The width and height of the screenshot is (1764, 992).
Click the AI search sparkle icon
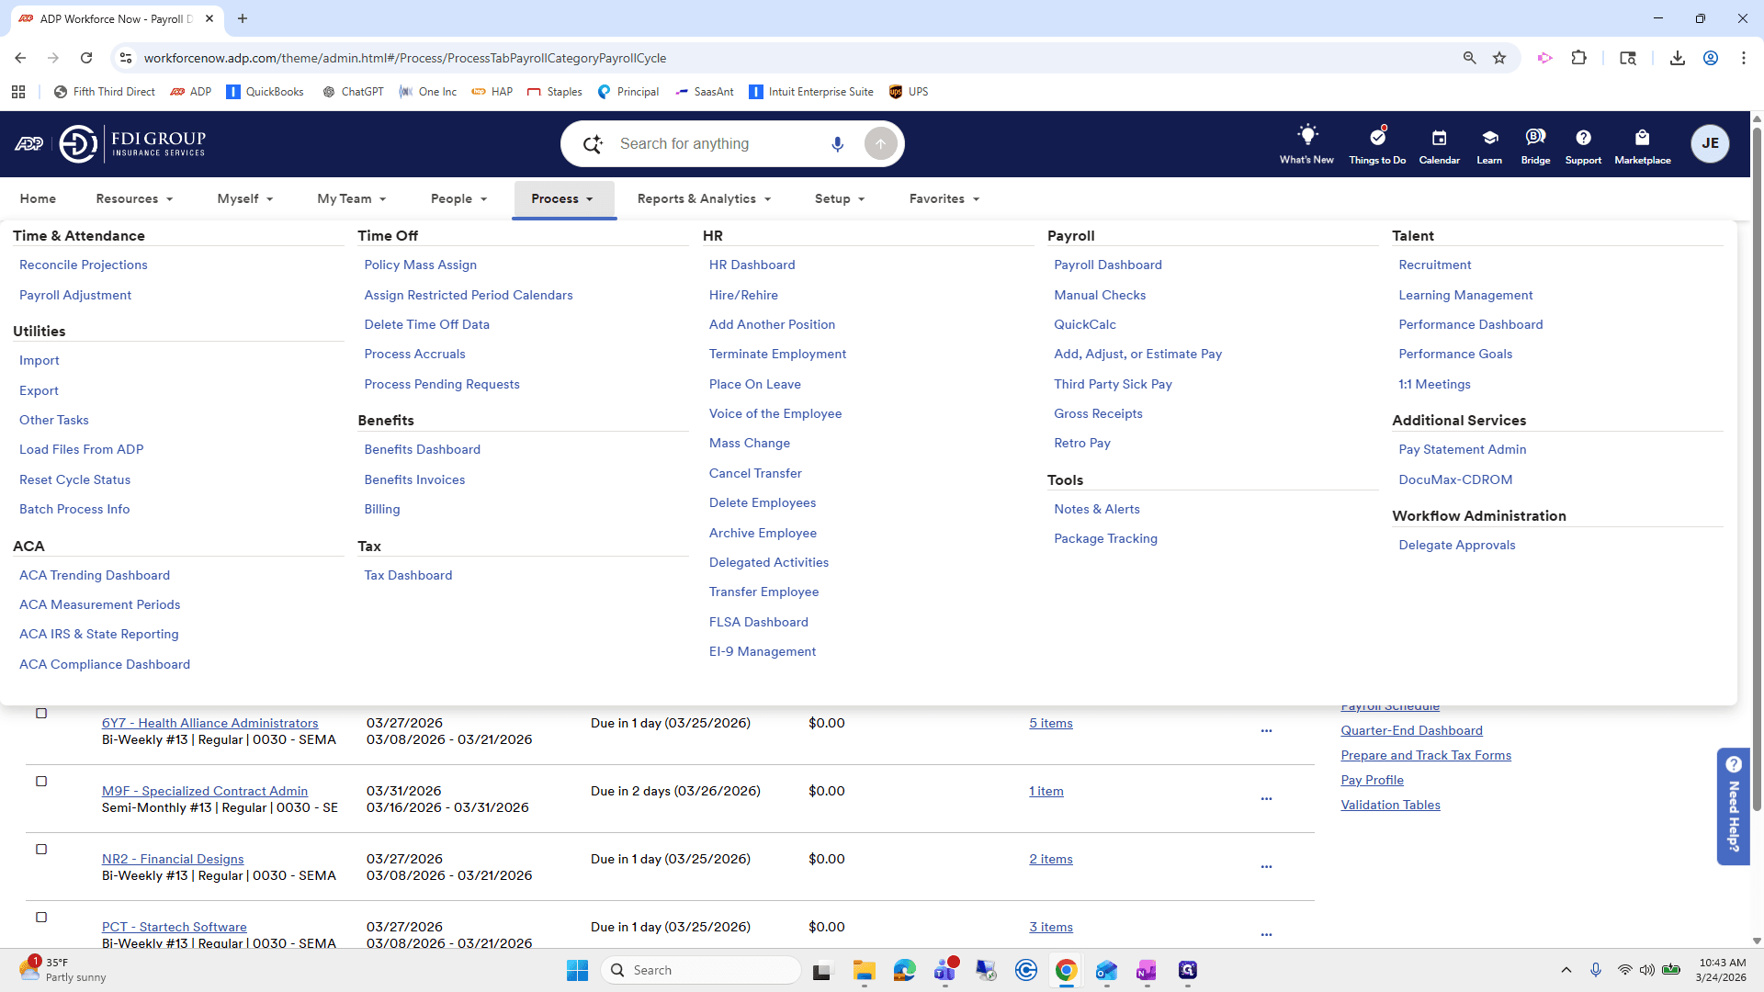(x=593, y=144)
